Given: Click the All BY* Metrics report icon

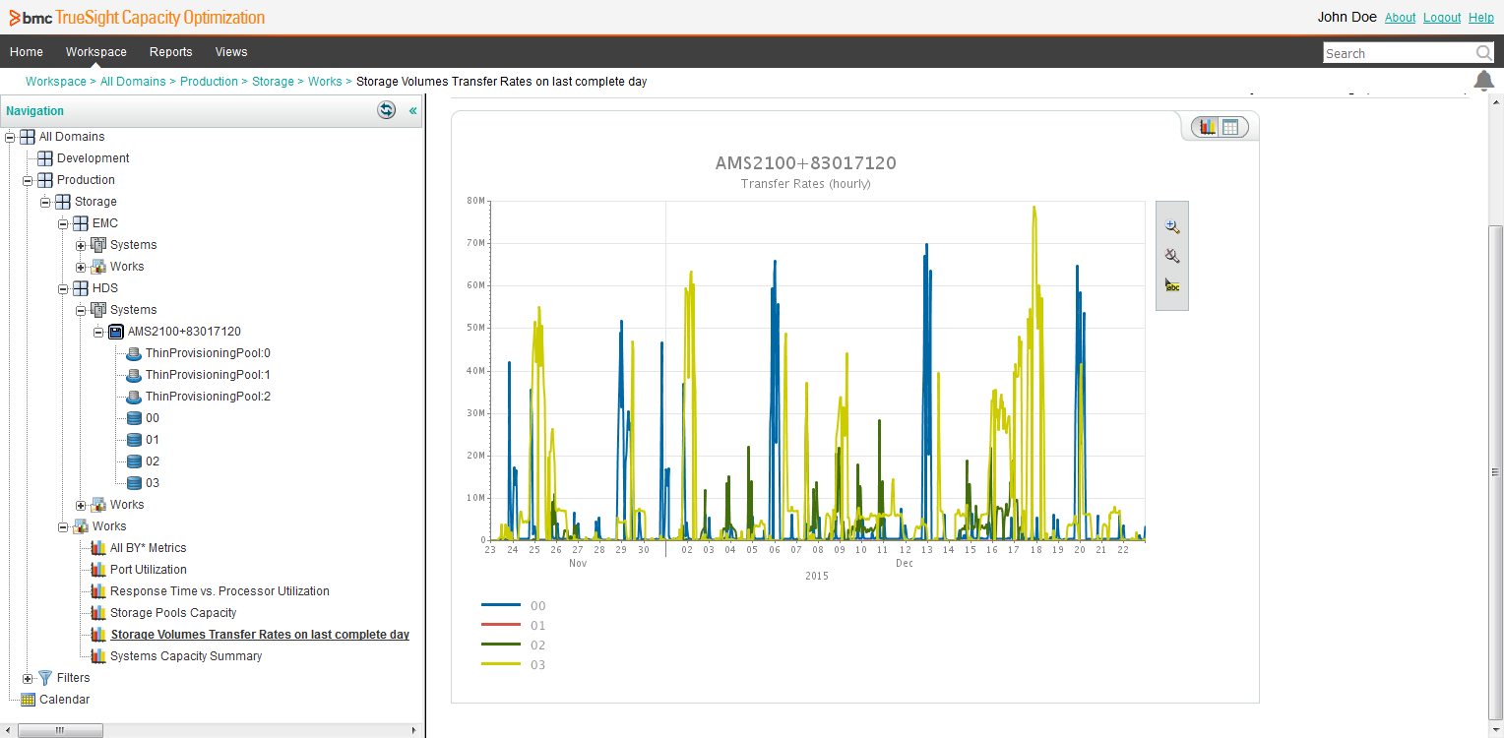Looking at the screenshot, I should click(98, 548).
